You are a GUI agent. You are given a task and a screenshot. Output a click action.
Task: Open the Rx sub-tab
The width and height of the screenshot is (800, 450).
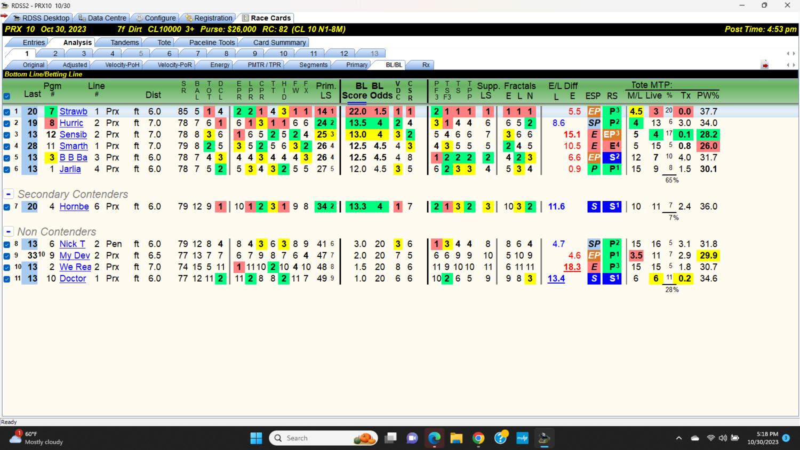click(x=426, y=65)
